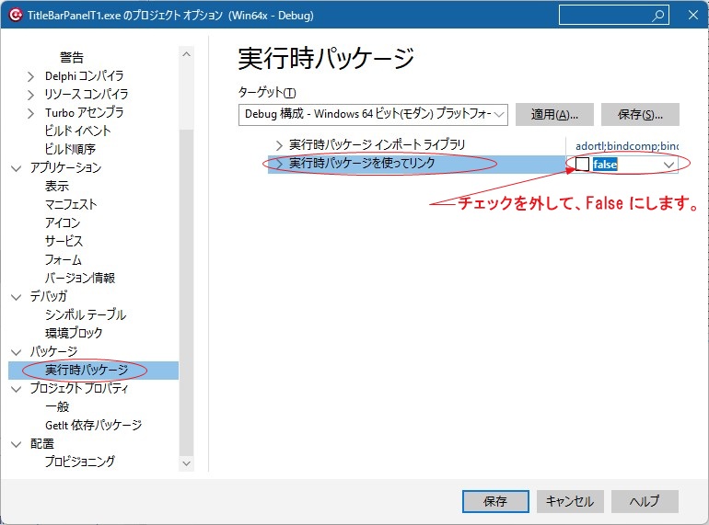Click the Delphi app icon in title bar

[15, 15]
